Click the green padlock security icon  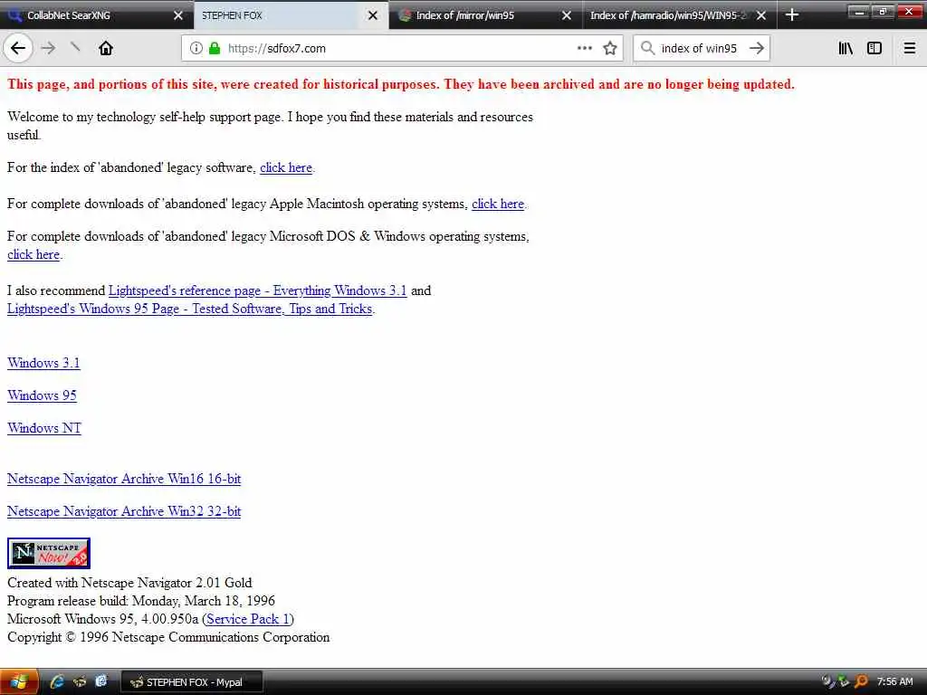pyautogui.click(x=215, y=49)
